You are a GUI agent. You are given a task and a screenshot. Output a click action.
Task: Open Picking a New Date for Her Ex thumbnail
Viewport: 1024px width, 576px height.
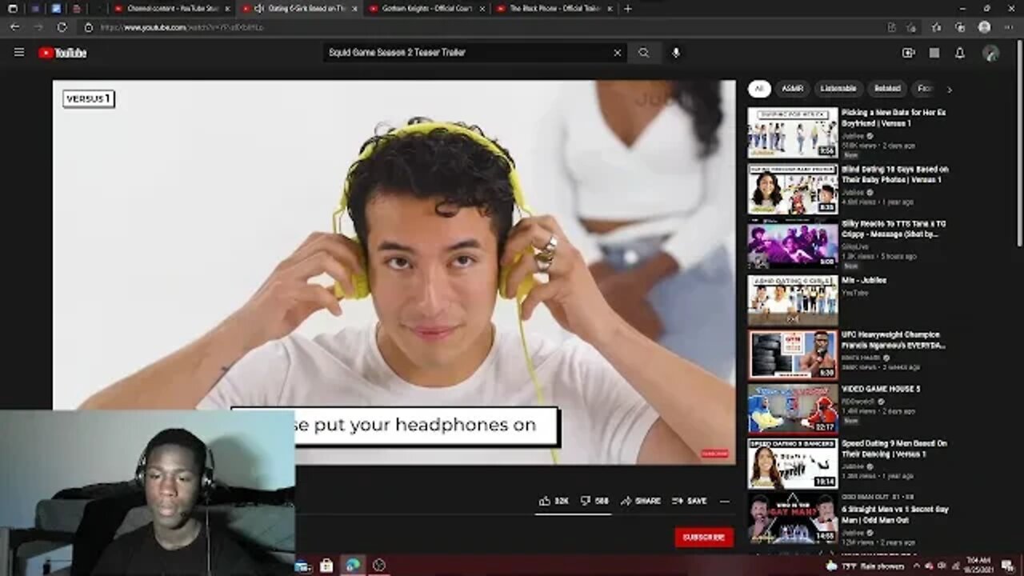[x=793, y=133]
